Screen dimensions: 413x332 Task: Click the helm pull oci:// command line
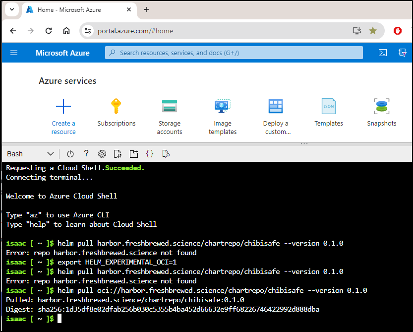coord(212,290)
